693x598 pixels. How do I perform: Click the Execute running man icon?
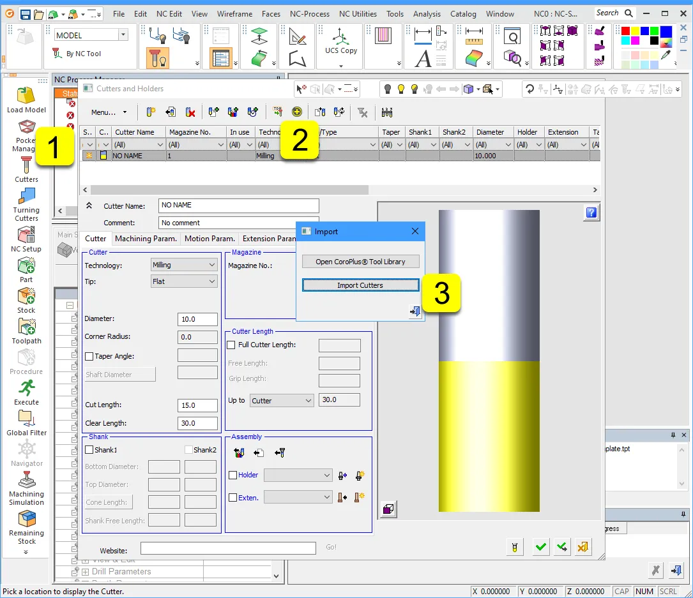pos(26,388)
